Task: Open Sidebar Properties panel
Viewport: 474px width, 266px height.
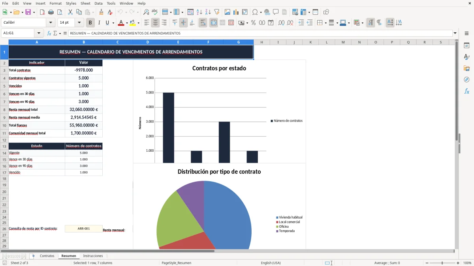Action: tap(466, 46)
